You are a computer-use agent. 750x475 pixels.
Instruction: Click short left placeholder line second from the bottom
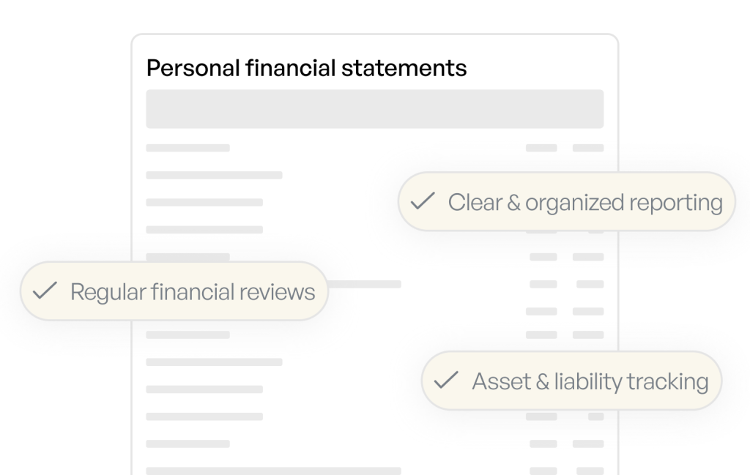(x=187, y=444)
